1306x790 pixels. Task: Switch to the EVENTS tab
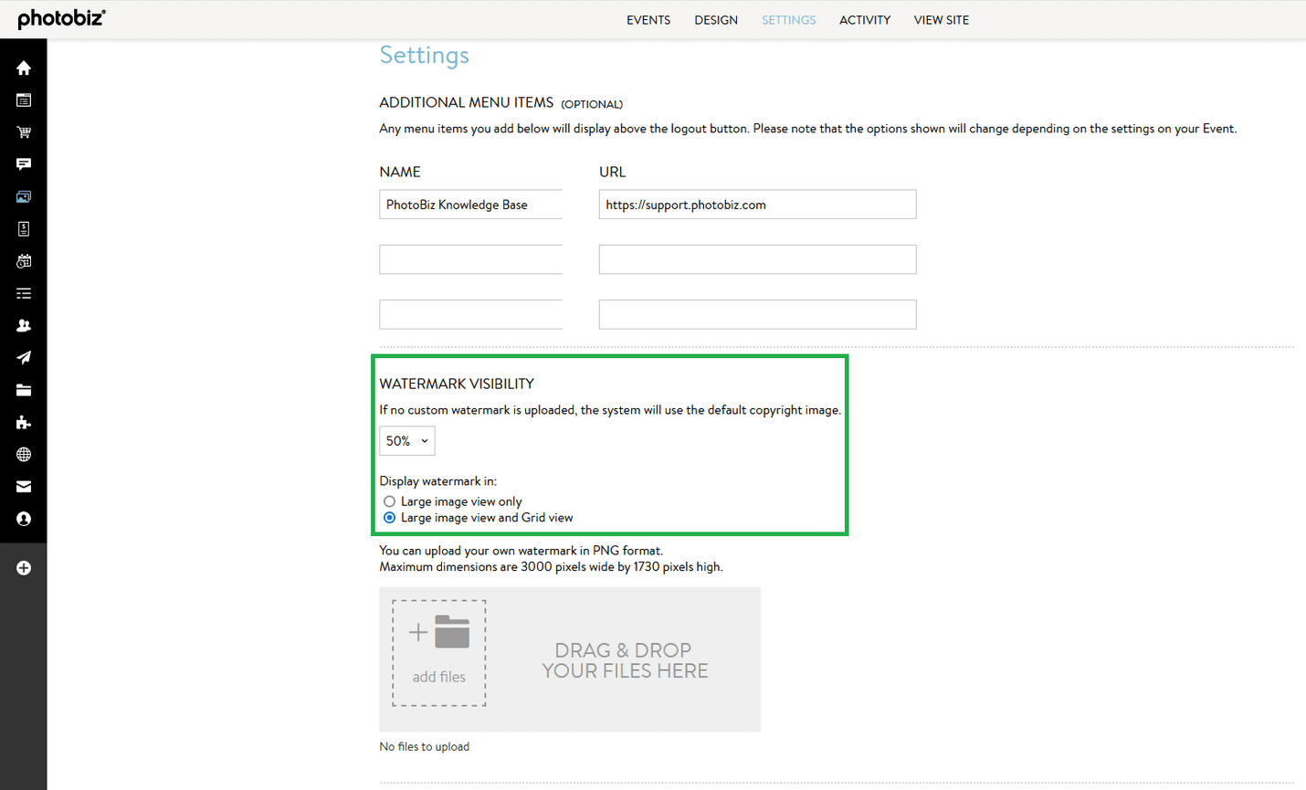[x=648, y=19]
